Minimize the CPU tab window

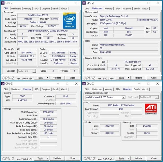click(x=58, y=3)
